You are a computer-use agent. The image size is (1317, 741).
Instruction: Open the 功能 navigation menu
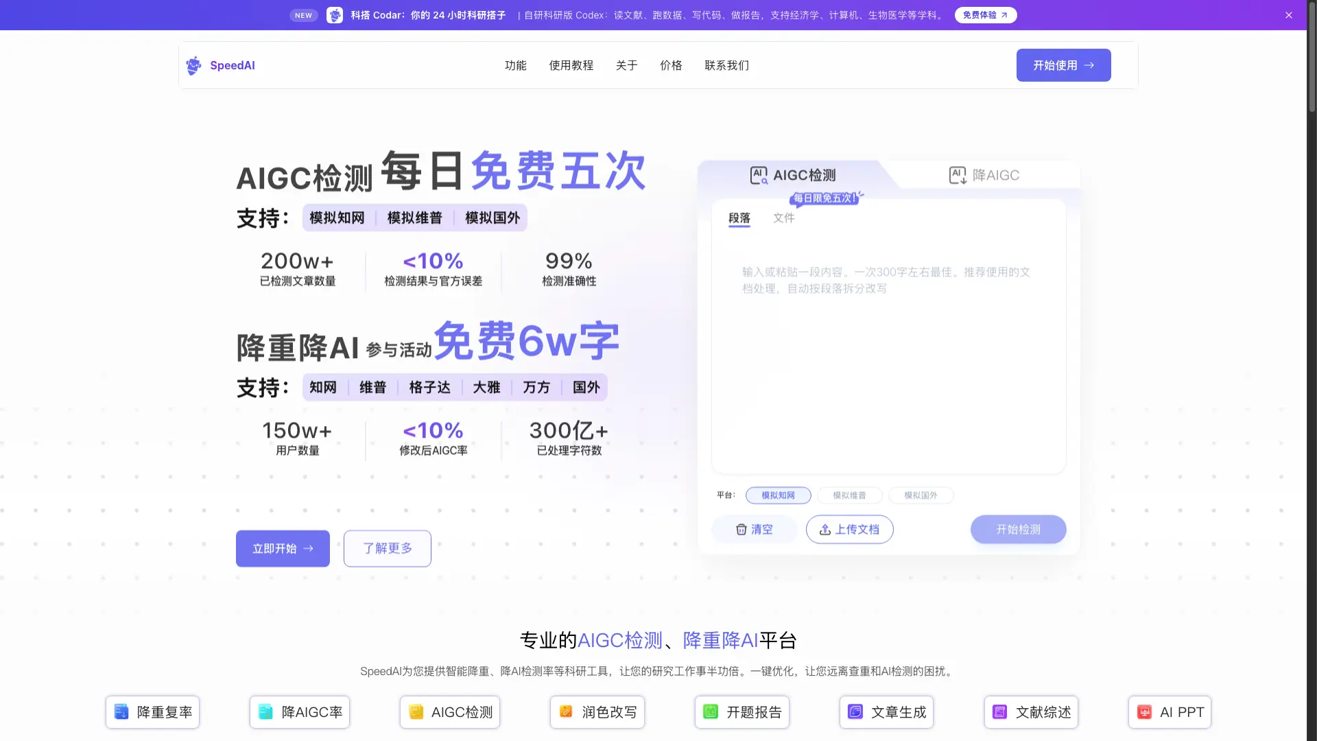coord(516,65)
